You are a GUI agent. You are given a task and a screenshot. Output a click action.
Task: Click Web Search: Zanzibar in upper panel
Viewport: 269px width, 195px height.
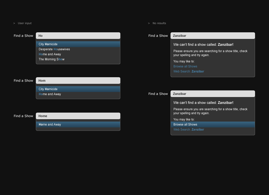[x=189, y=72]
